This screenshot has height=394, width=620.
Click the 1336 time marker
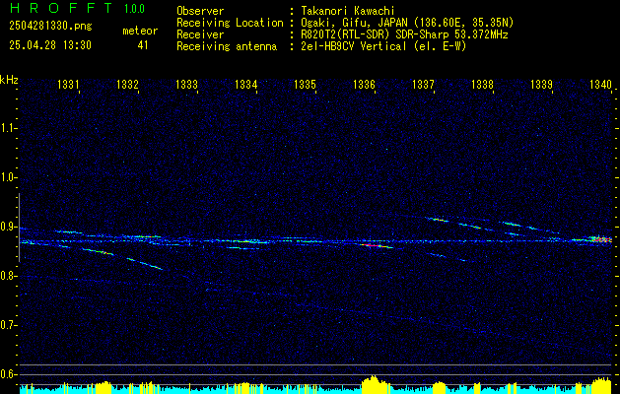click(364, 84)
